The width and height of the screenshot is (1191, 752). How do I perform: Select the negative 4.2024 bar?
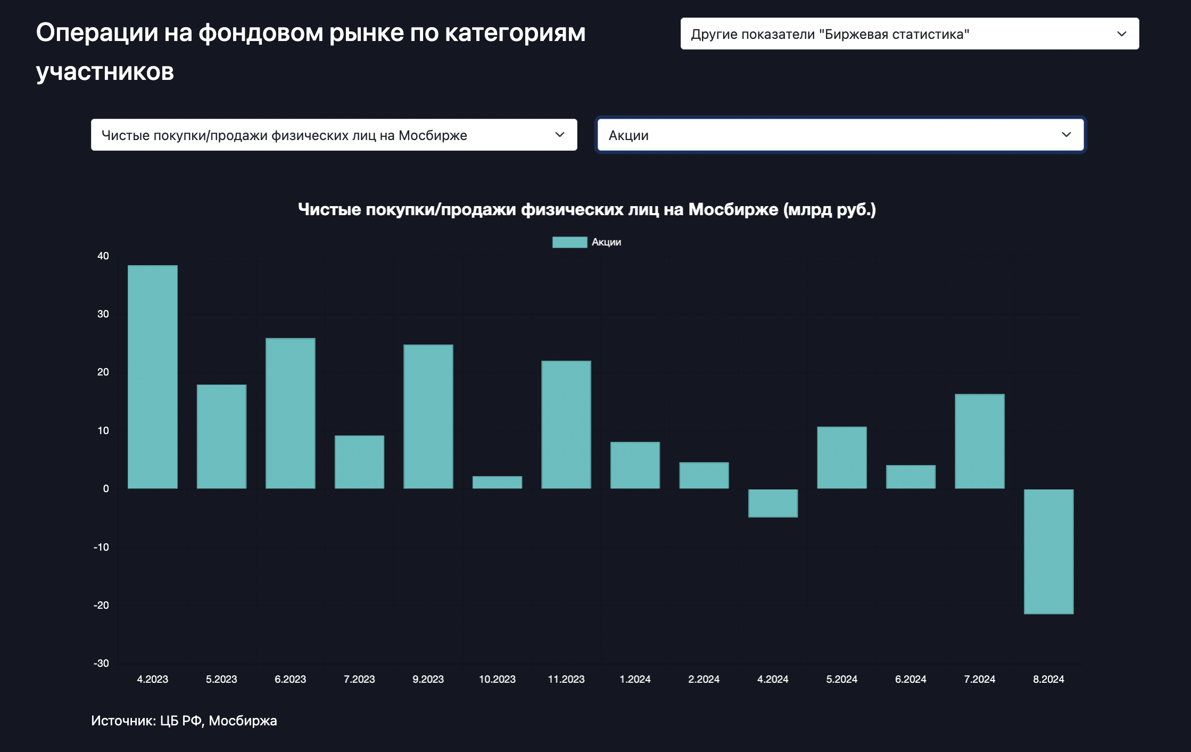[x=773, y=503]
